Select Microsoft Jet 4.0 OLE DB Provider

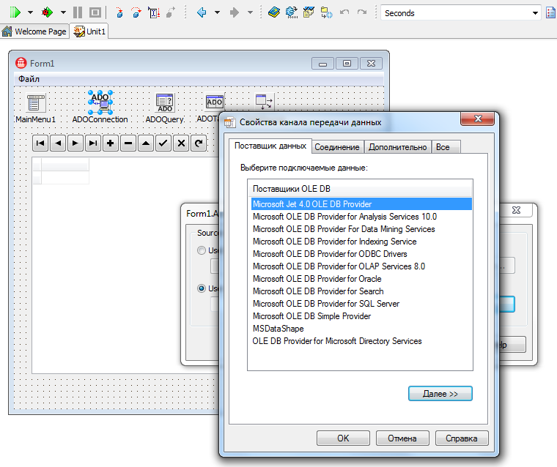361,204
